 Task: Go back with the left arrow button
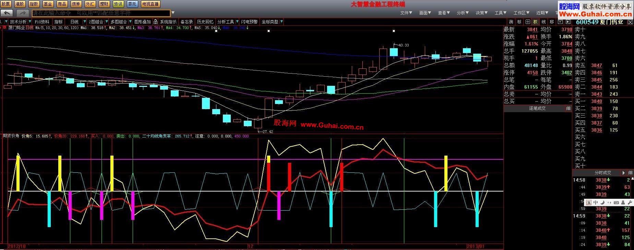[7, 13]
